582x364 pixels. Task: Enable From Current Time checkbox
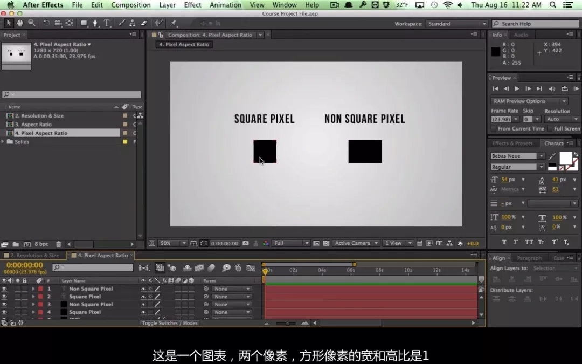[x=493, y=128]
